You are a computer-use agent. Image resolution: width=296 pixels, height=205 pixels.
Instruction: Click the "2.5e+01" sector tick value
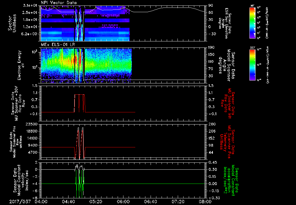pyautogui.click(x=29, y=12)
